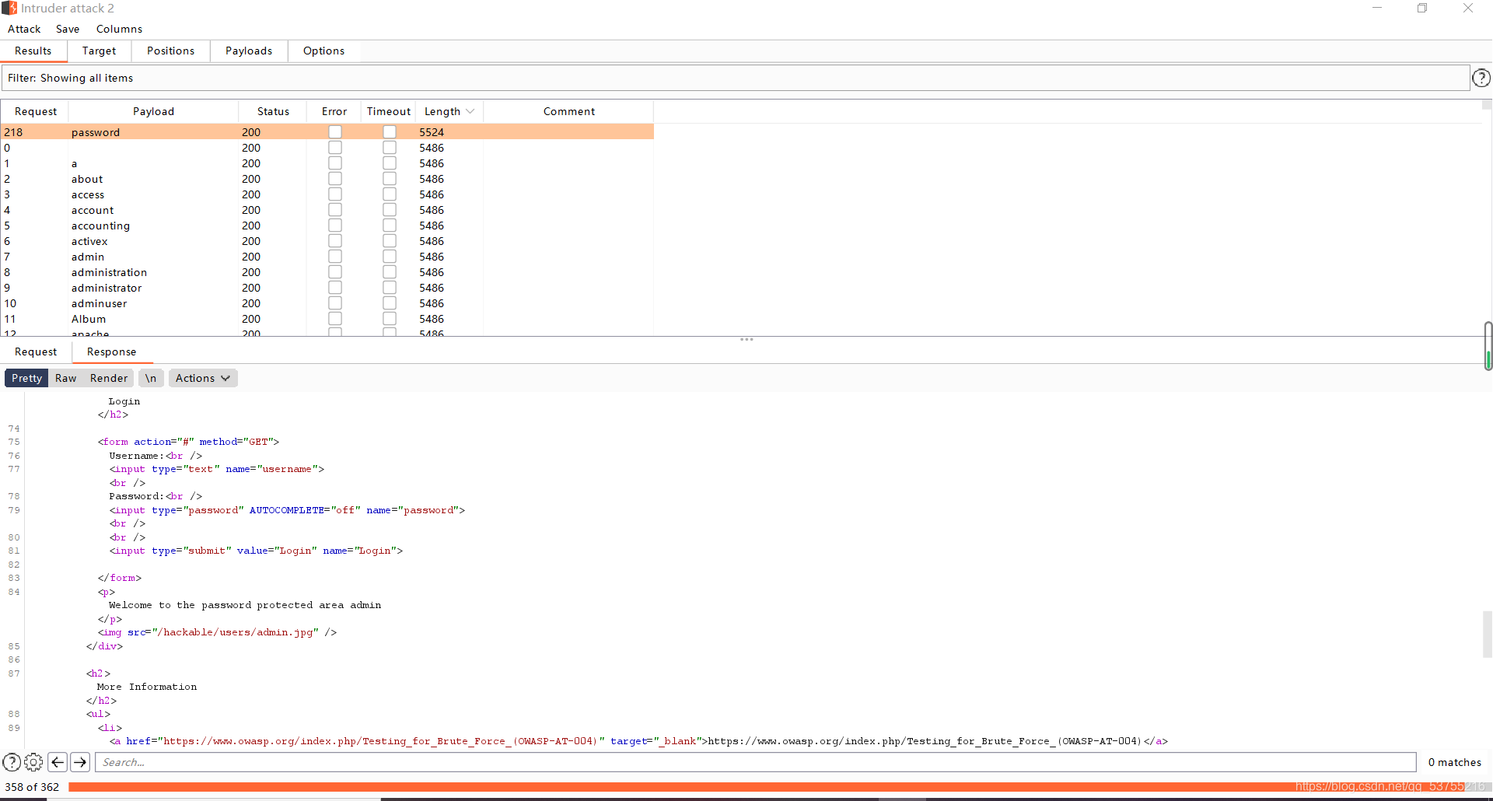Open the Columns menu
1493x801 pixels.
tap(119, 29)
